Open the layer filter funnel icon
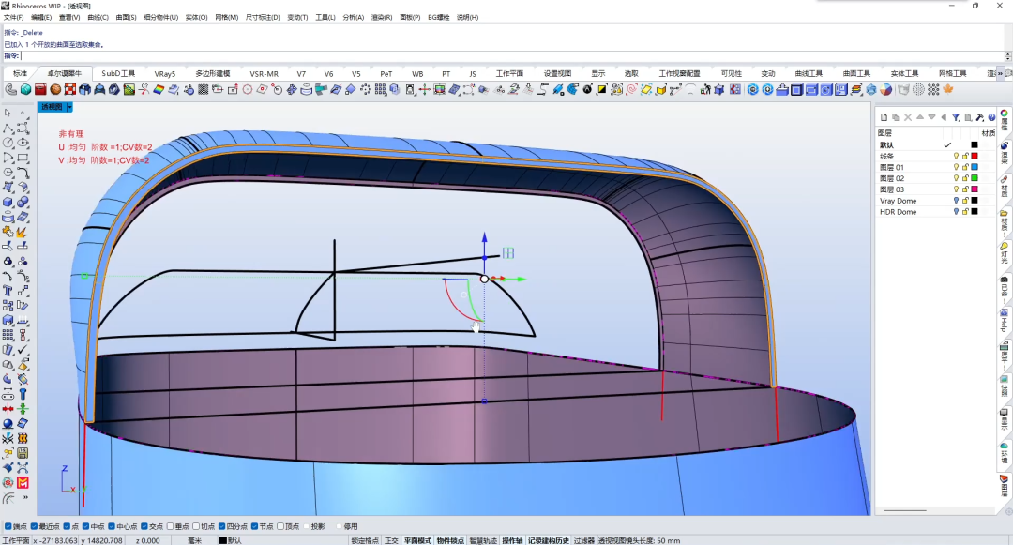The width and height of the screenshot is (1013, 545). click(x=956, y=117)
